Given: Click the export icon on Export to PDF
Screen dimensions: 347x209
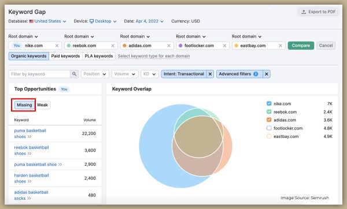Looking at the screenshot, I should click(x=304, y=12).
